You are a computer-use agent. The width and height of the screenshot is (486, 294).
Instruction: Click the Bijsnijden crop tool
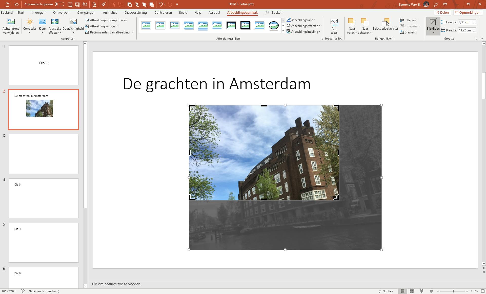tap(433, 22)
